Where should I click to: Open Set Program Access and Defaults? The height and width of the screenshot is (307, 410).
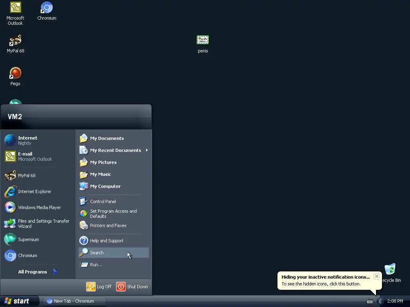click(x=113, y=213)
